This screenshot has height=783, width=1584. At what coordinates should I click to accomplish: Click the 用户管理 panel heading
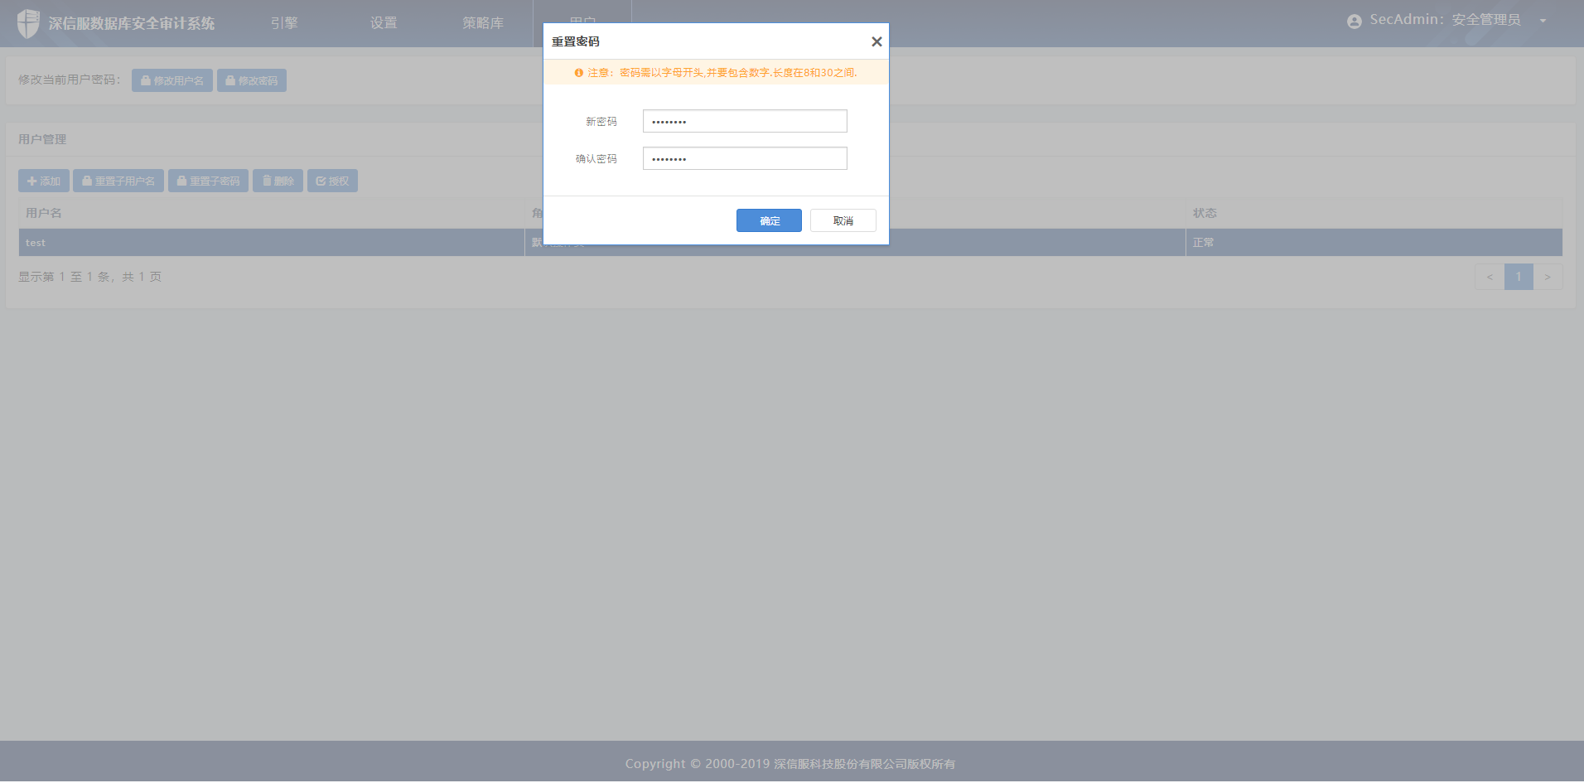42,139
